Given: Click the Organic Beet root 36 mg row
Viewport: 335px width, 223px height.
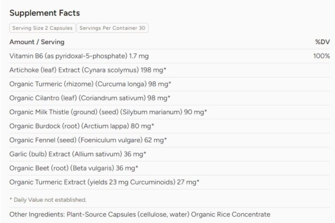Looking at the screenshot, I should point(170,168).
